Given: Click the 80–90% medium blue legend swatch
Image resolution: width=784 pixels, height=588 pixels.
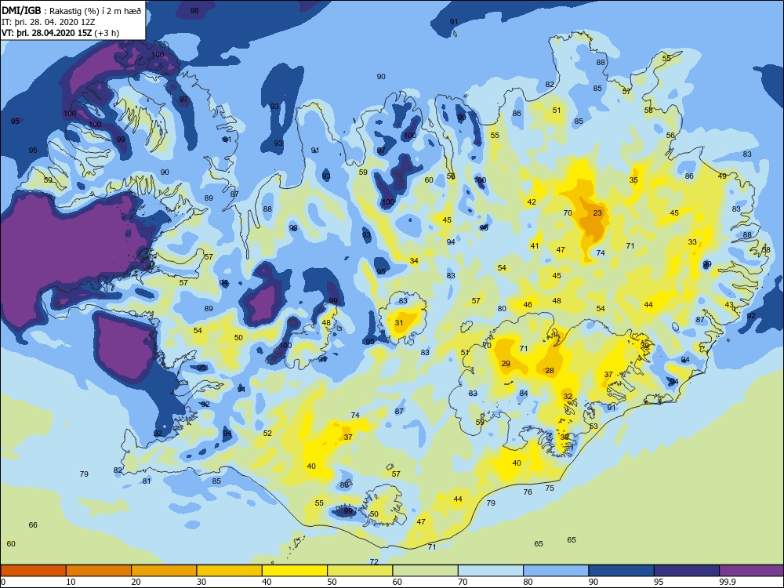Looking at the screenshot, I should [556, 571].
